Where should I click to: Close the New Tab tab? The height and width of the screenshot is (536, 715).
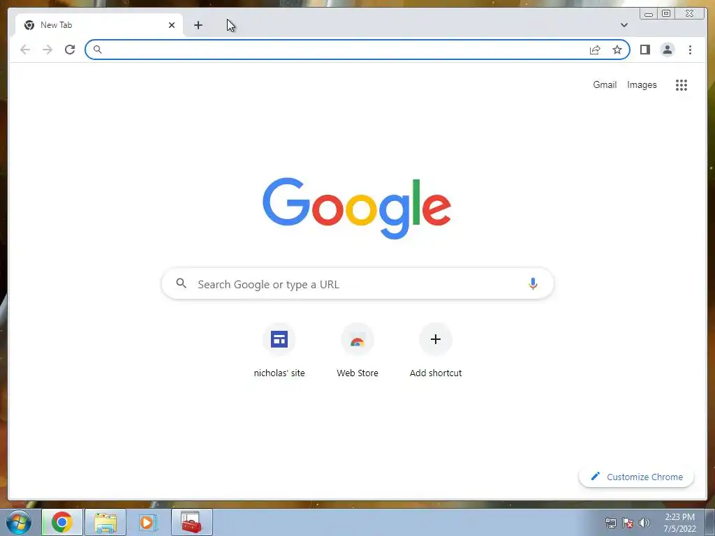click(172, 25)
